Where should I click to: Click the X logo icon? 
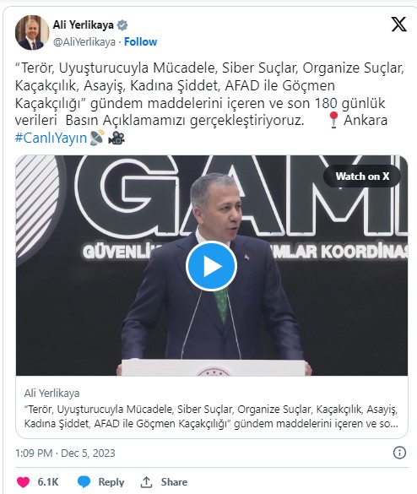pyautogui.click(x=398, y=24)
